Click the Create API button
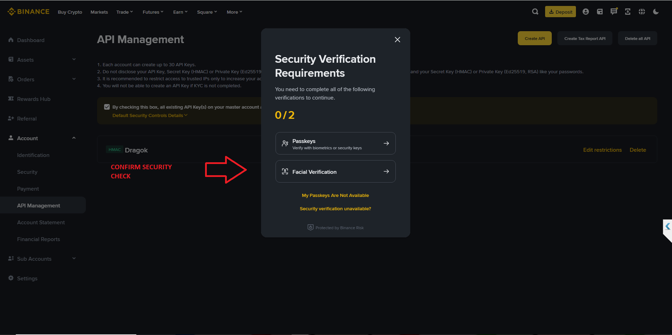 [x=535, y=38]
